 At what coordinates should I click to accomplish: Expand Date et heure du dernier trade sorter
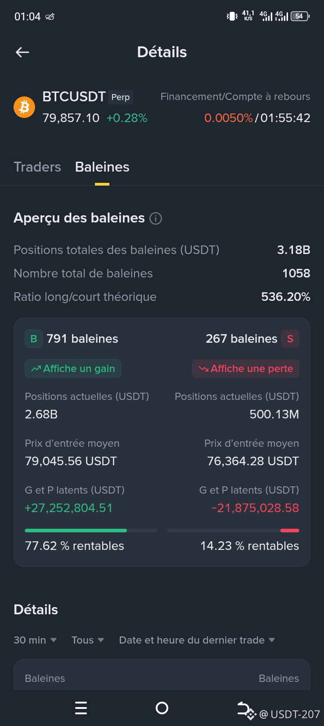pyautogui.click(x=197, y=640)
